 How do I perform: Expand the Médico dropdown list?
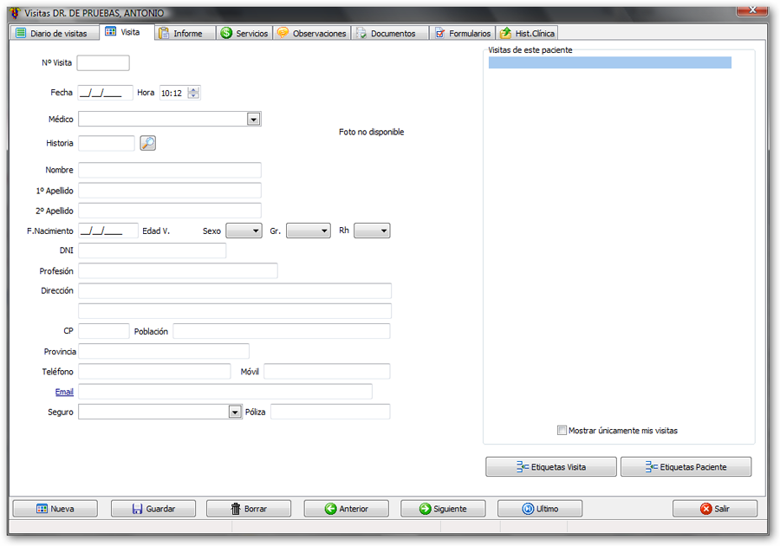(x=253, y=120)
